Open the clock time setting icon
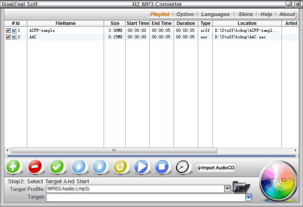Viewport: 303px width, 207px height. coord(182,167)
